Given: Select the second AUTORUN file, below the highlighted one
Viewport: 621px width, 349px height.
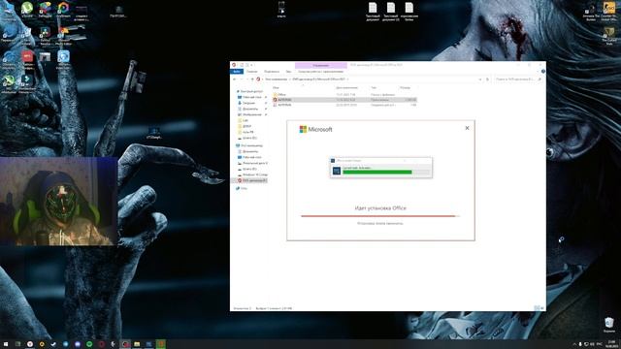Looking at the screenshot, I should coord(284,105).
